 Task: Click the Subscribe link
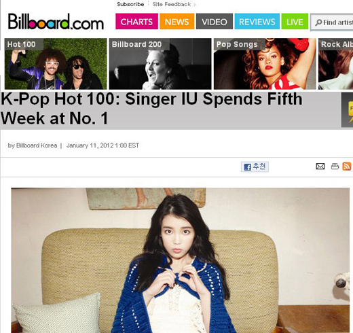130,4
